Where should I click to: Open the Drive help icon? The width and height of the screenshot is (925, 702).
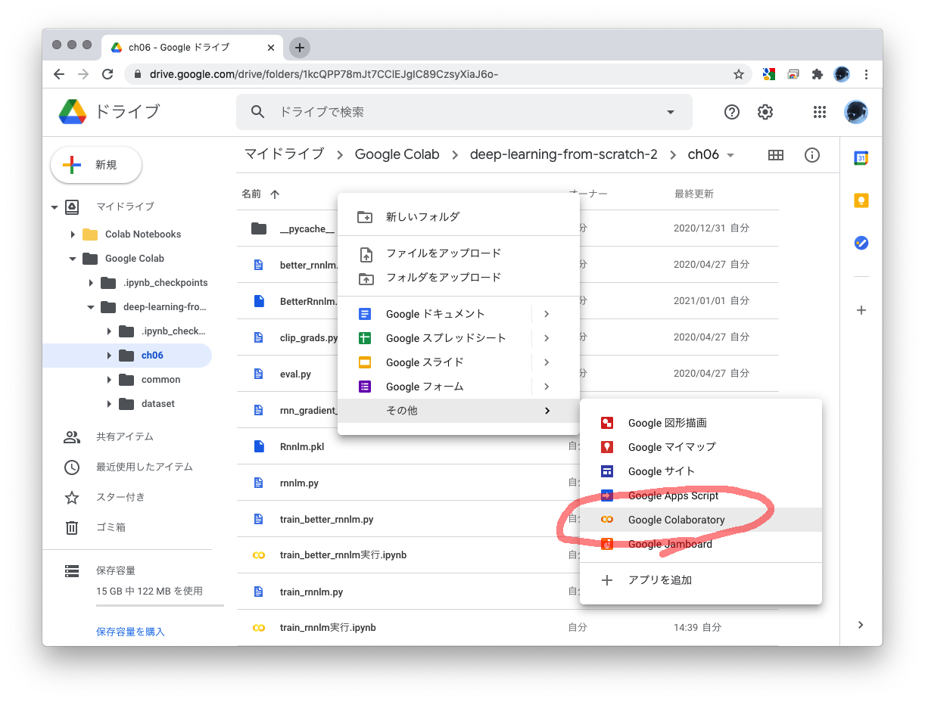(732, 112)
